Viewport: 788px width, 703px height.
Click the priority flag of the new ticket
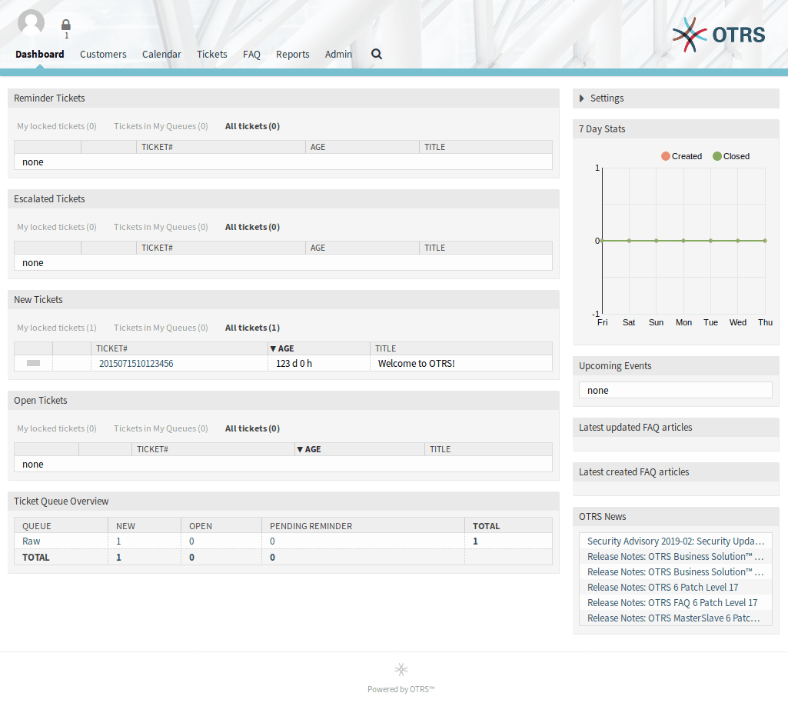click(x=33, y=363)
